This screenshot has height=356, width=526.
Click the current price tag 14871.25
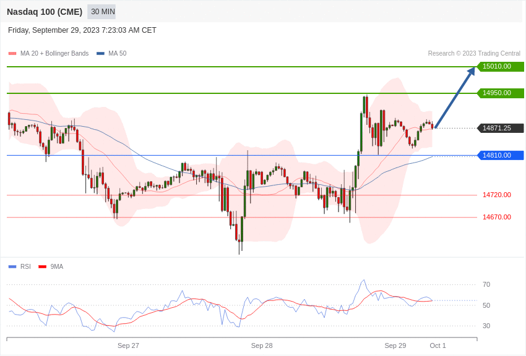coord(501,128)
